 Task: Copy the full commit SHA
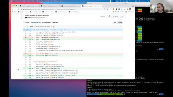(109, 16)
